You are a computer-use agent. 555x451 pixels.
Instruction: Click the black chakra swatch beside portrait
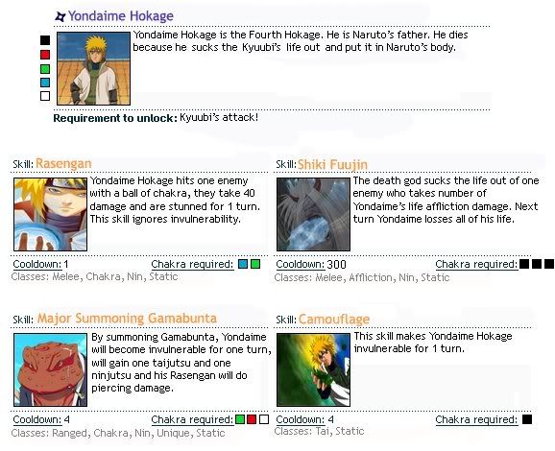[45, 40]
